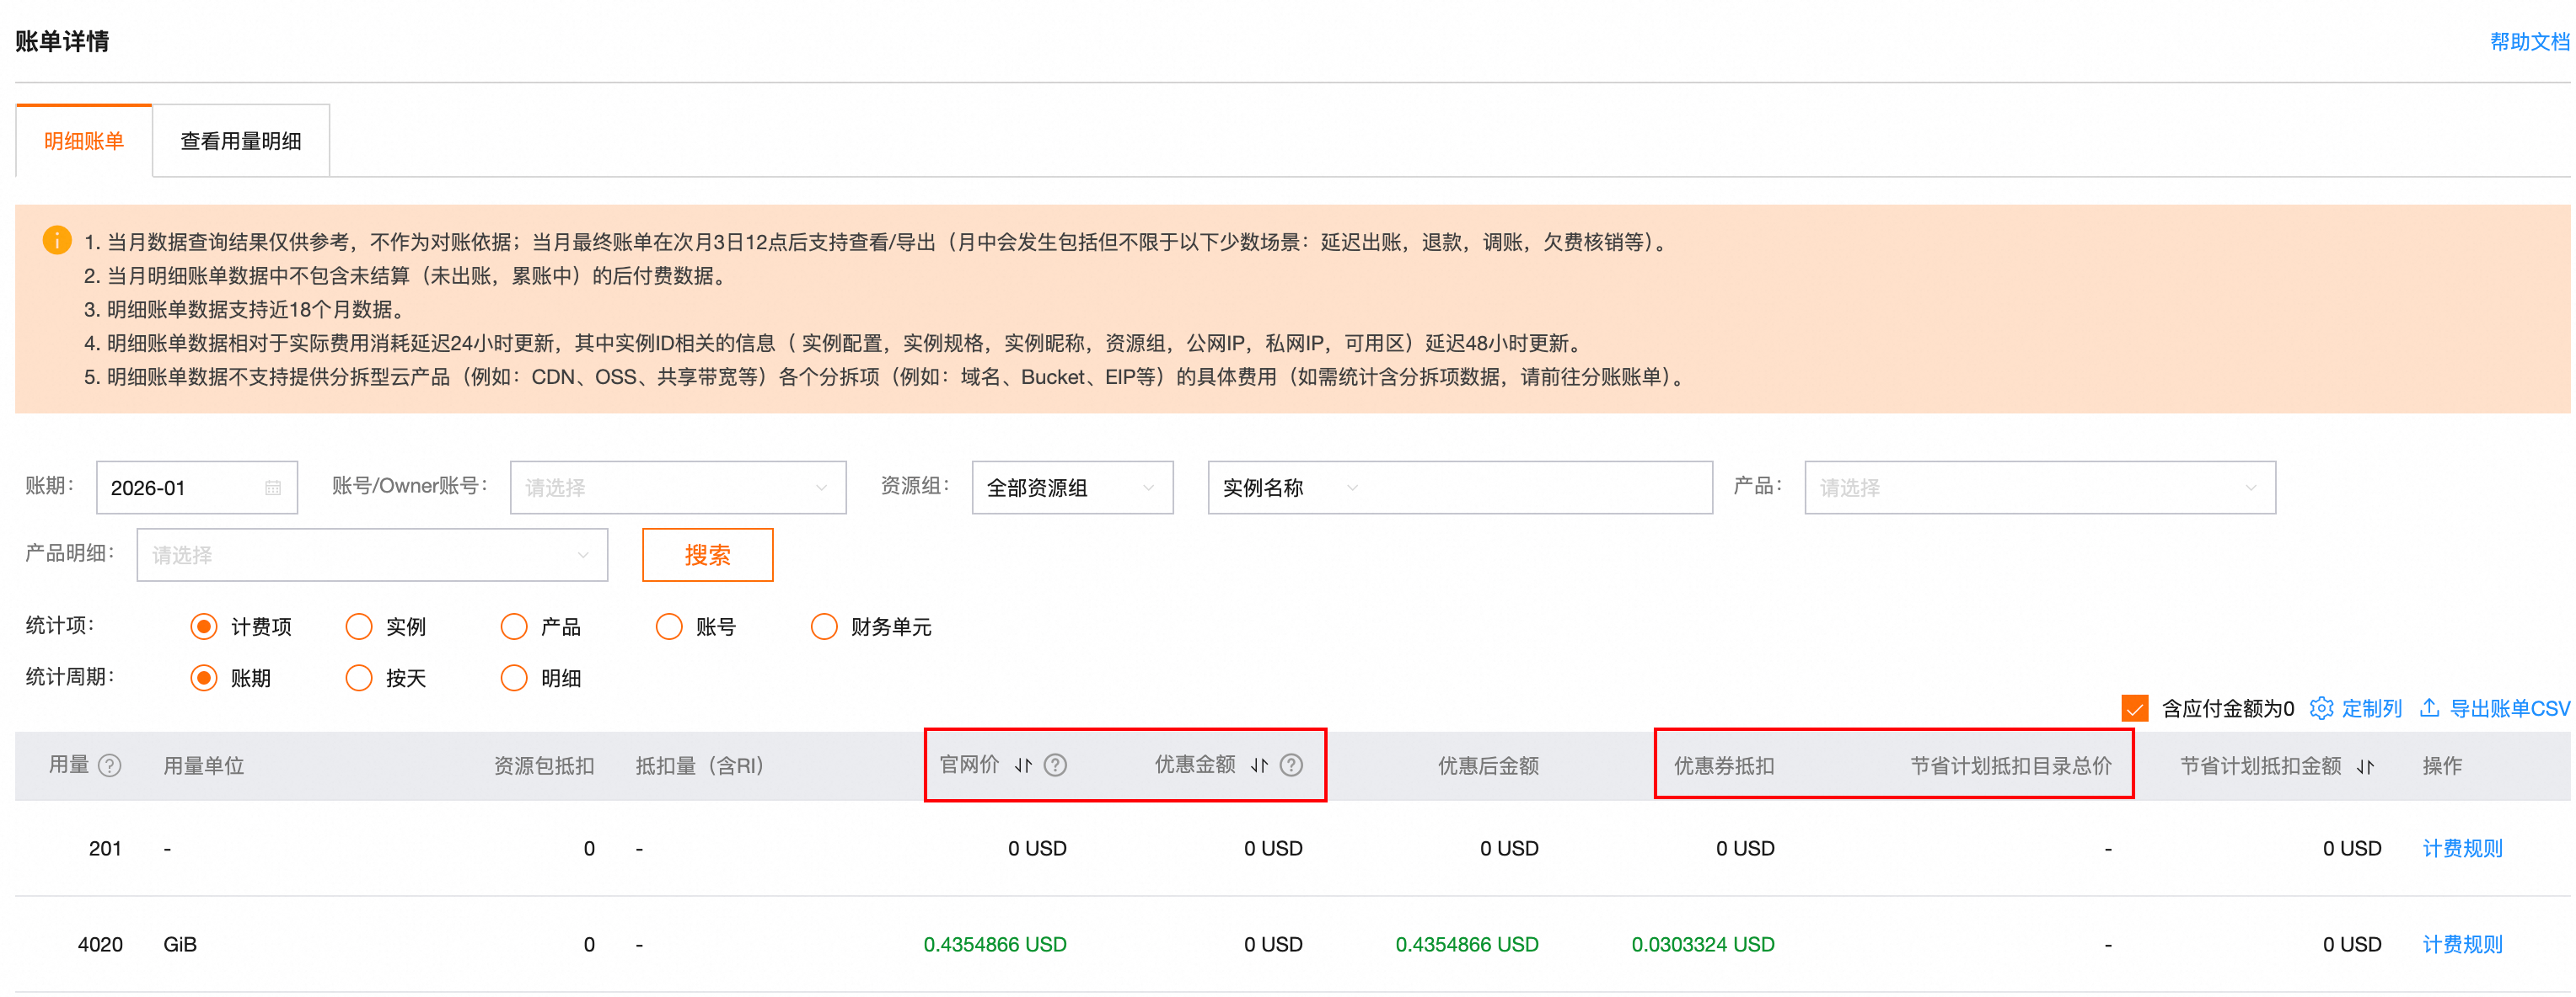
Task: Sort by 官网价 column arrows
Action: pyautogui.click(x=1023, y=765)
